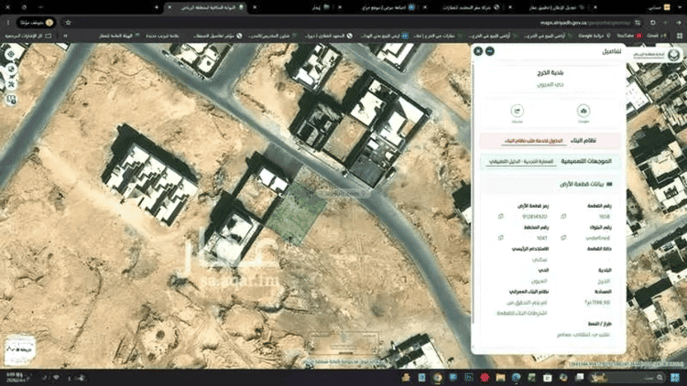The image size is (687, 386).
Task: Click the details panel vertical scrollbar
Action: coord(474,193)
